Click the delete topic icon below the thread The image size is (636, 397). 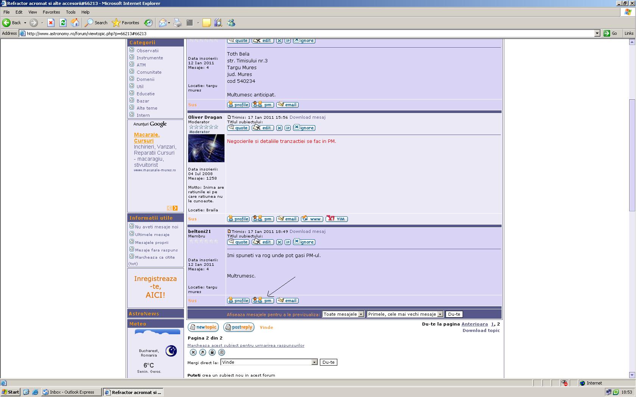(x=193, y=352)
